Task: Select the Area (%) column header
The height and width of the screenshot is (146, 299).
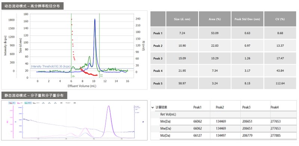Action: [215, 19]
